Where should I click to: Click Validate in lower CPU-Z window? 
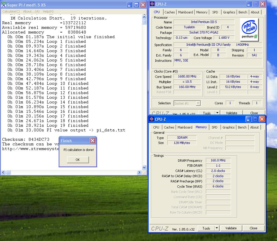(x=231, y=228)
